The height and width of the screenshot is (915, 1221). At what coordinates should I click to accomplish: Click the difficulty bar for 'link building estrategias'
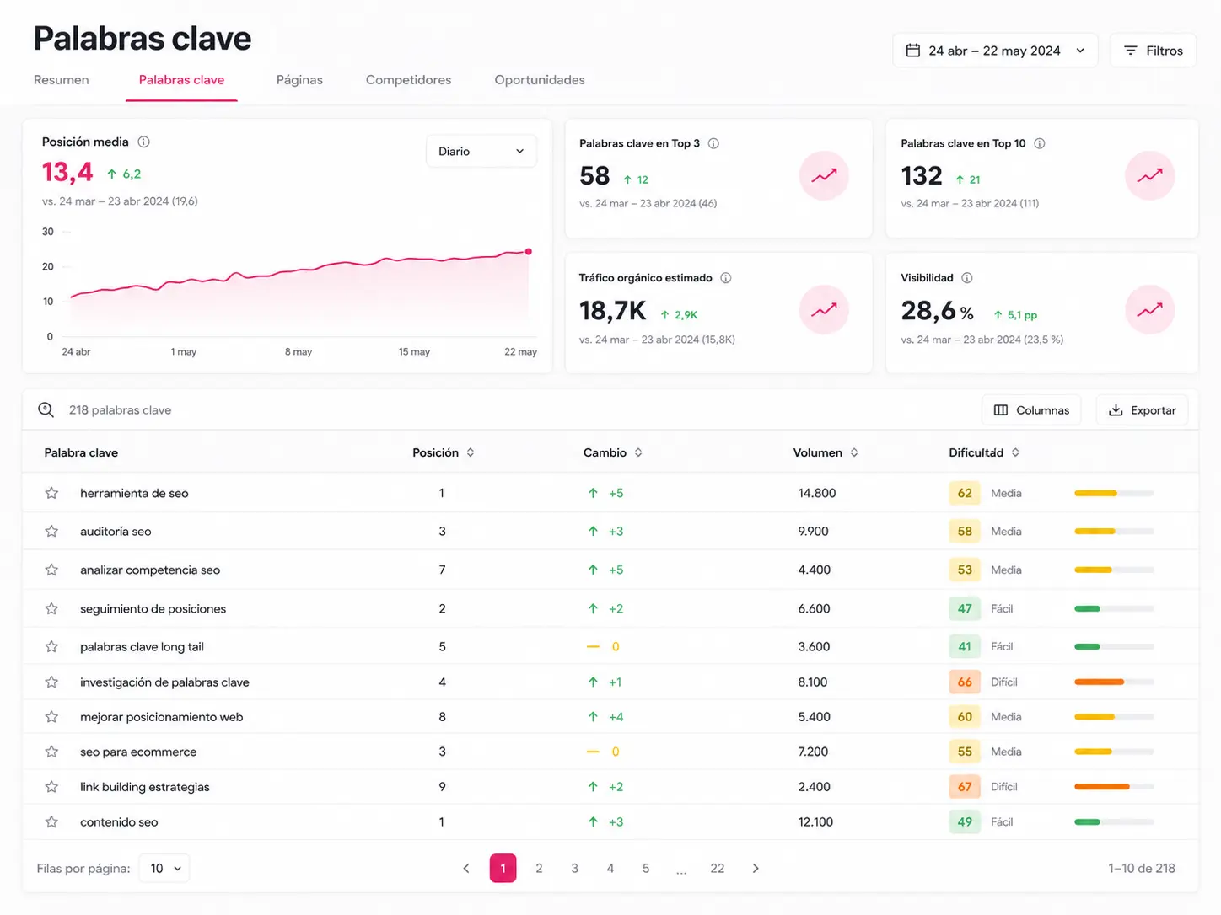click(x=1114, y=787)
